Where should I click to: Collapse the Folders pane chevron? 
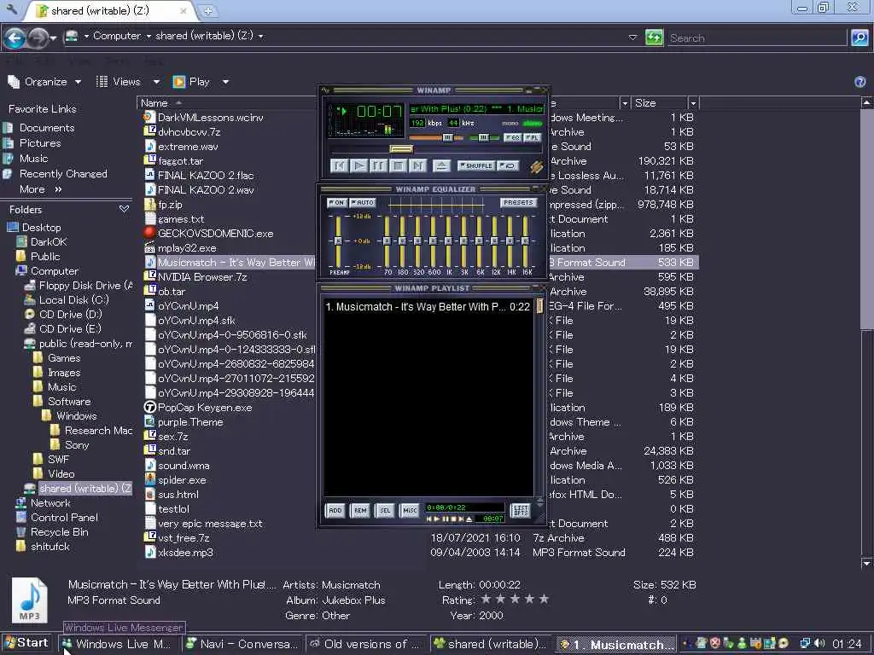click(x=124, y=210)
